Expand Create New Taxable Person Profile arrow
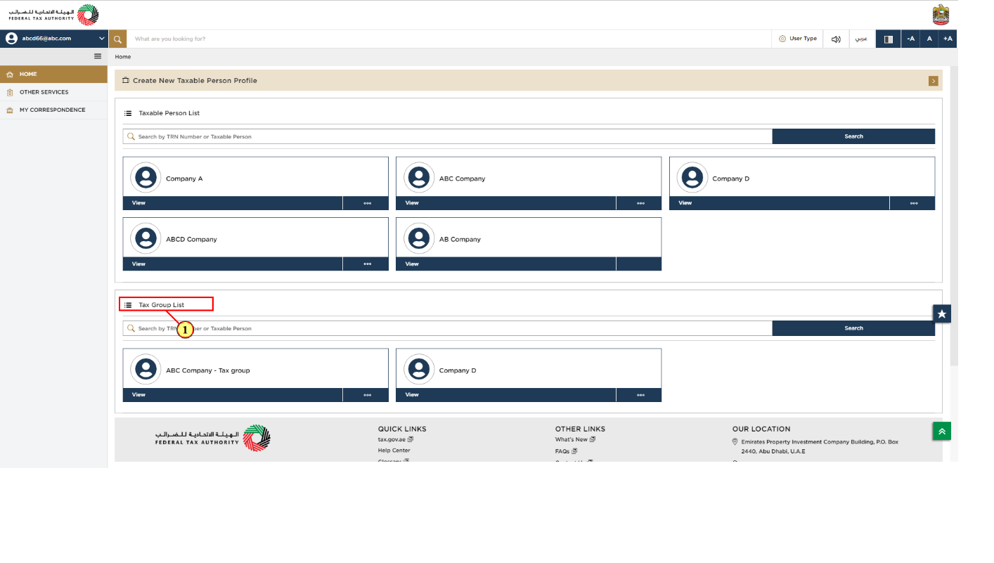Image resolution: width=994 pixels, height=563 pixels. 933,81
